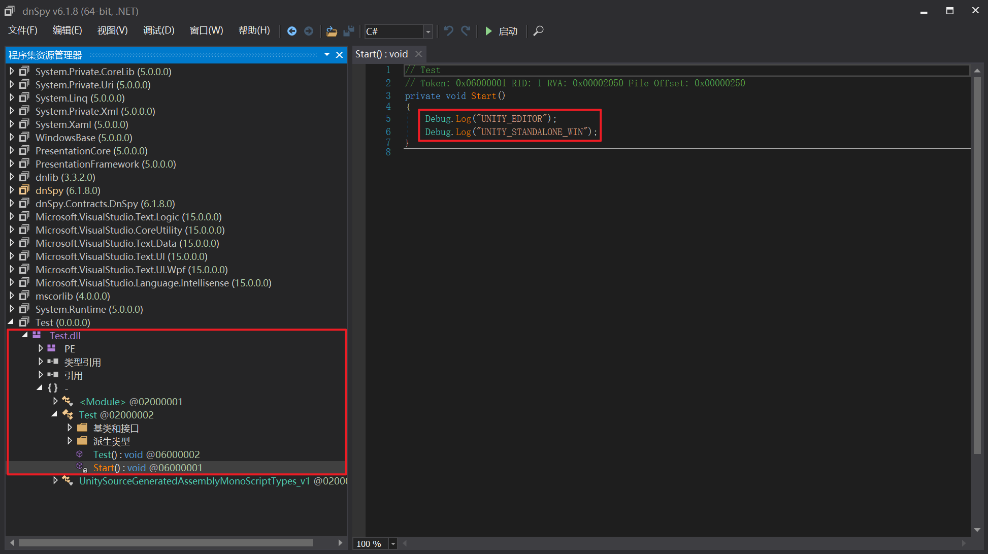
Task: Close the 程序集资源管理器 panel
Action: tap(340, 55)
